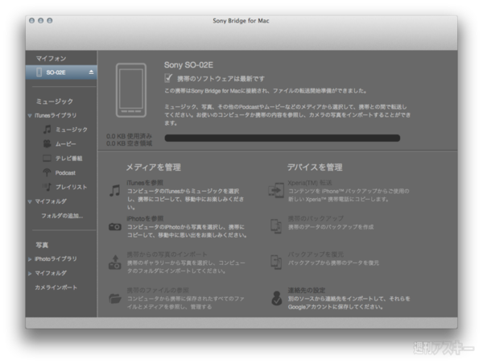Click the 写真 sidebar header
The image size is (483, 364).
click(42, 245)
